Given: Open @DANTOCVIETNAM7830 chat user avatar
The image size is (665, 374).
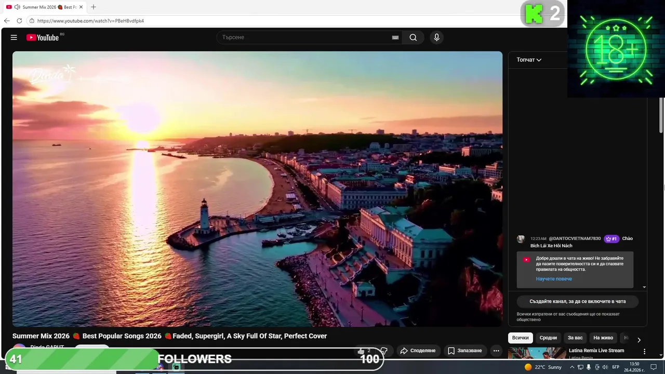Looking at the screenshot, I should coord(521,239).
